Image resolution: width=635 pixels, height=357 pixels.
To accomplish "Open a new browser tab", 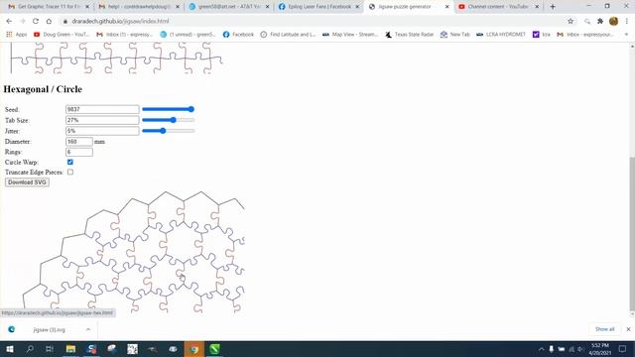I will [553, 7].
